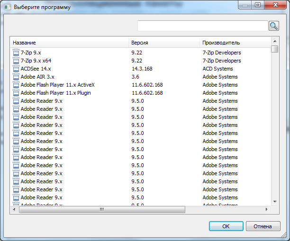Click version 11.6.602.168 in the ActiveX row
This screenshot has height=241, width=290.
click(147, 85)
